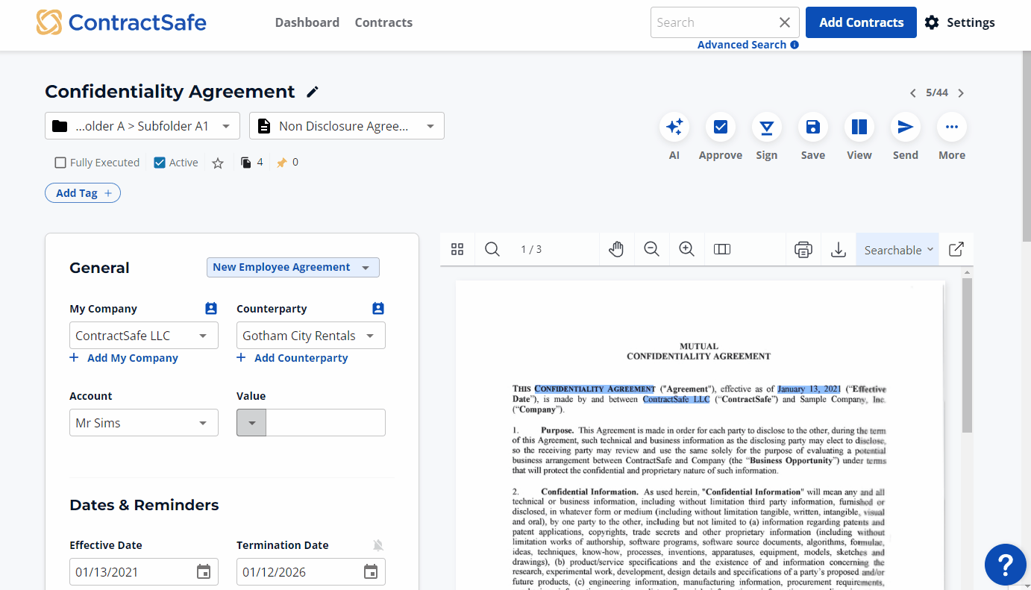Toggle the favorite star for this contract
1031x590 pixels.
click(x=218, y=163)
